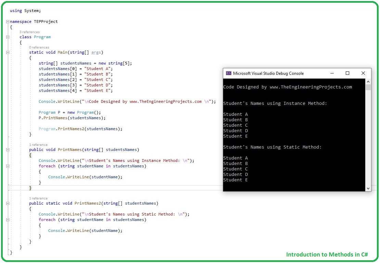This screenshot has height=263, width=380.
Task: Click the 'Microsoft Visual Studio Debug Console' title
Action: (268, 73)
